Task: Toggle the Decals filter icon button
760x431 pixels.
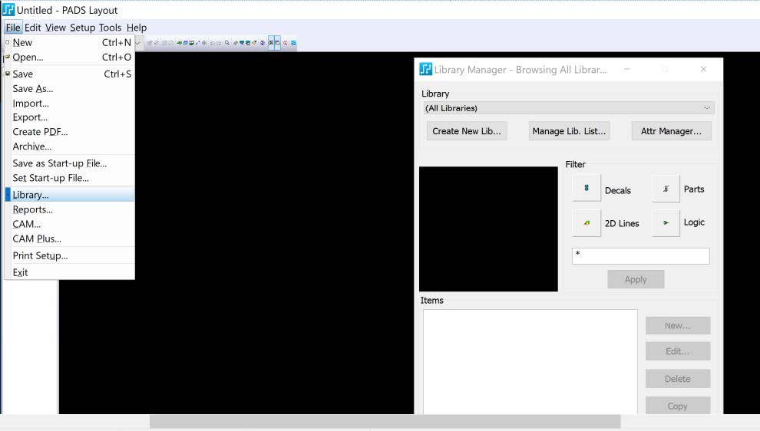Action: point(586,188)
